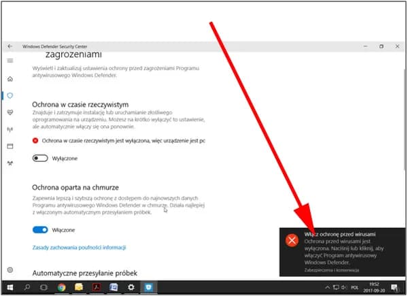Open the Action Center notifications icon
This screenshot has height=296, width=408.
coord(394,287)
